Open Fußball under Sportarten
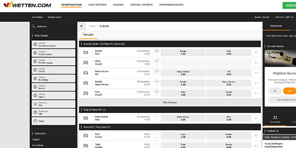The width and height of the screenshot is (296, 148). coord(36,139)
